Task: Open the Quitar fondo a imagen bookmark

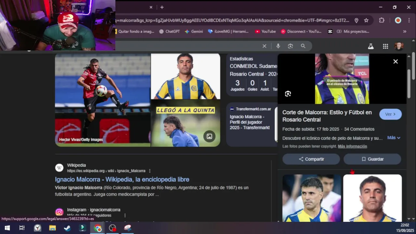Action: [x=135, y=32]
